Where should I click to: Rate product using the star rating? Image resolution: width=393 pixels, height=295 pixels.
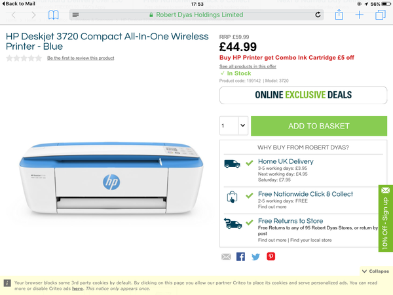(x=24, y=58)
